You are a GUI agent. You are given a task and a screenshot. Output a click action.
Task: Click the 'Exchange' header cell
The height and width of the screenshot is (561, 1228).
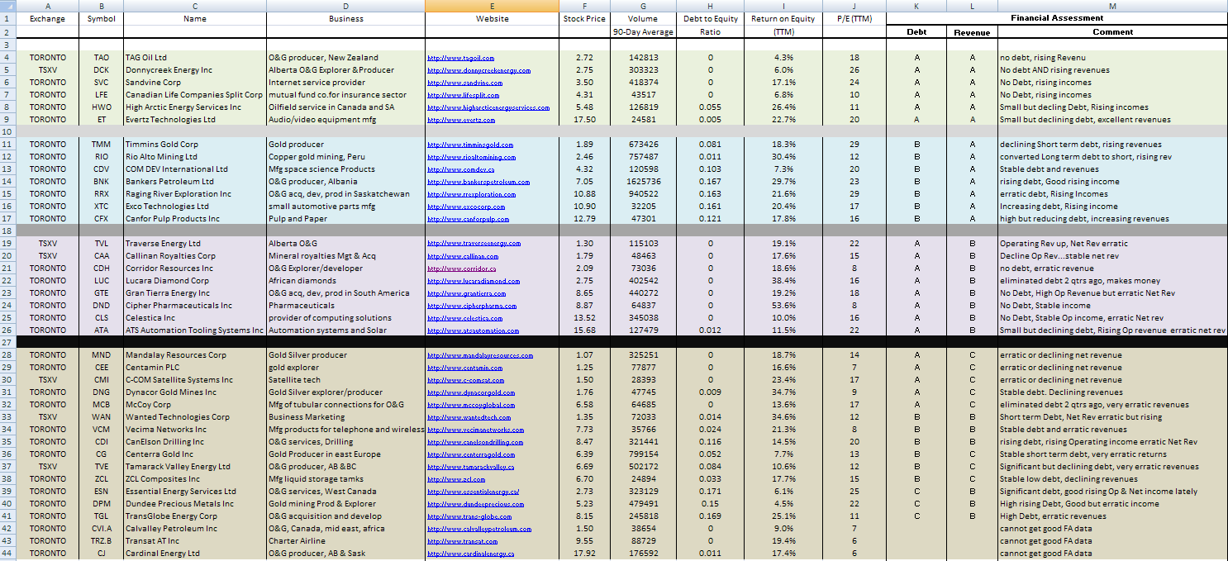[x=47, y=18]
